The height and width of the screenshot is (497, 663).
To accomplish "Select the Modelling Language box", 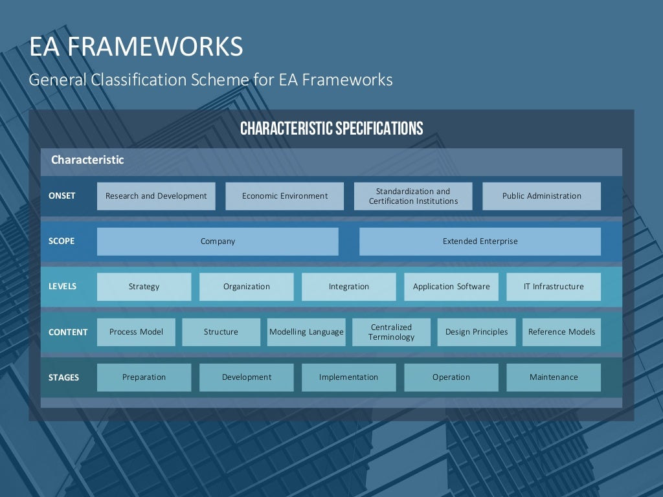I will (x=306, y=332).
